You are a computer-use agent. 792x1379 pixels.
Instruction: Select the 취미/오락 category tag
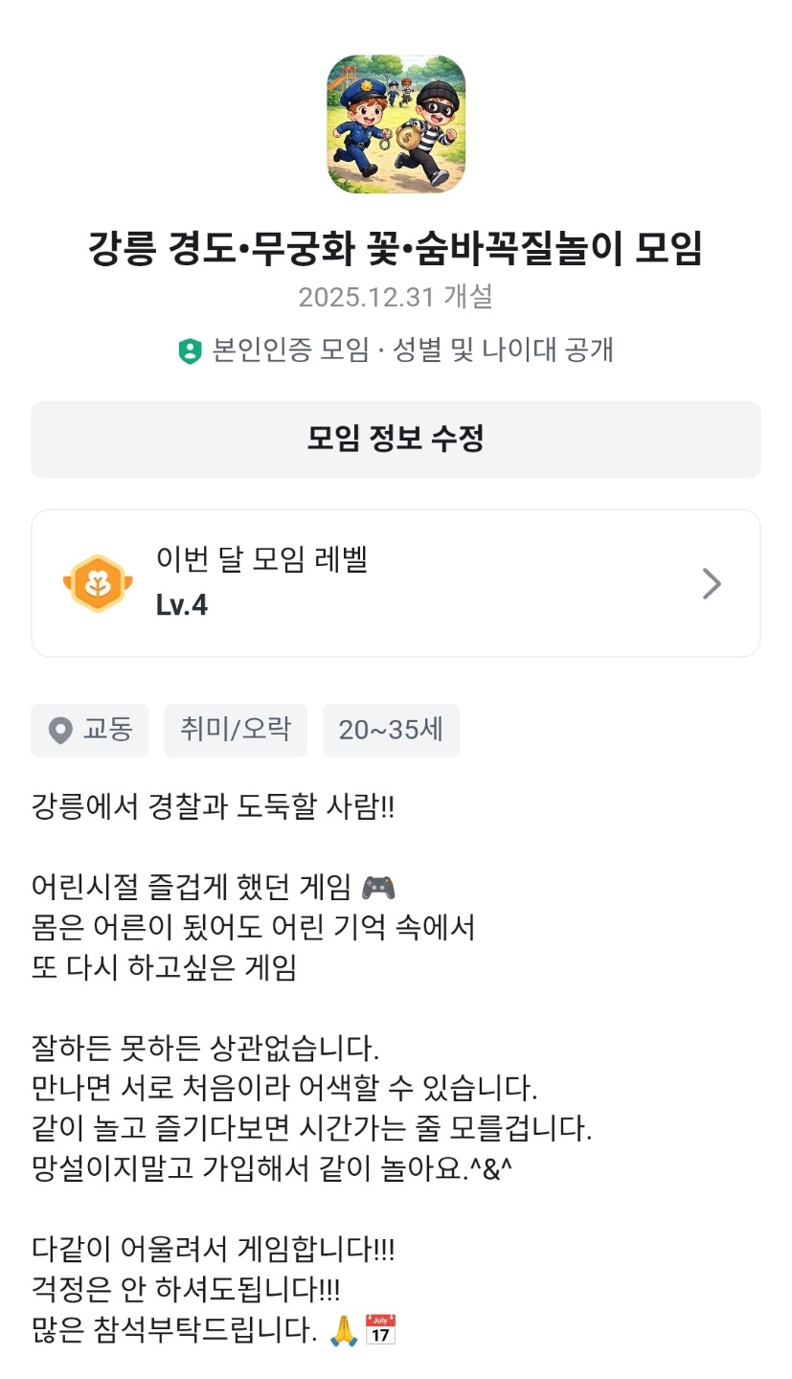[236, 730]
